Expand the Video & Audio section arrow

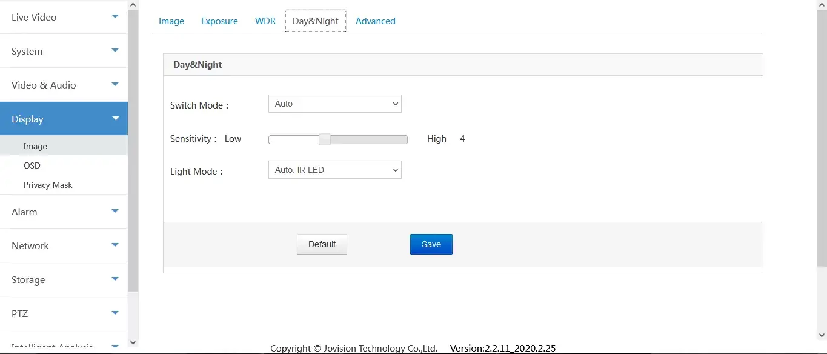(115, 85)
